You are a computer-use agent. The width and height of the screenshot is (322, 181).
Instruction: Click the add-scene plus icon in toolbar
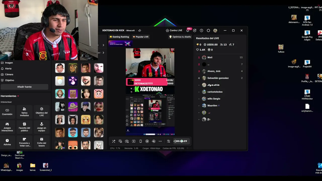134,141
